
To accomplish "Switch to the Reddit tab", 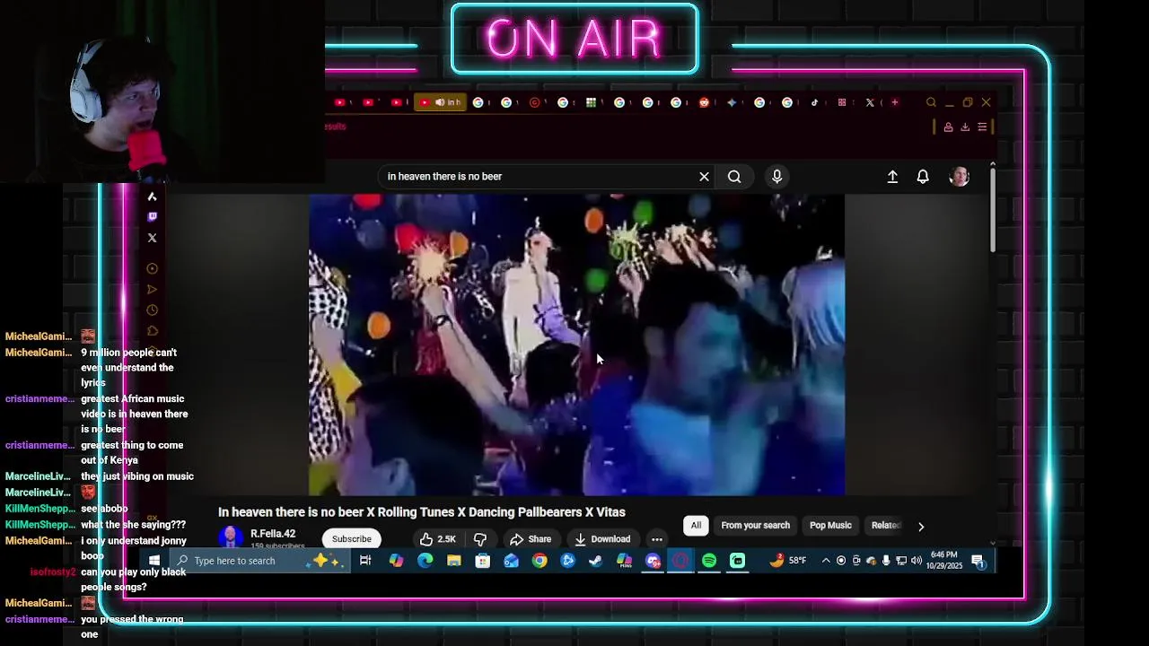I will (x=704, y=102).
